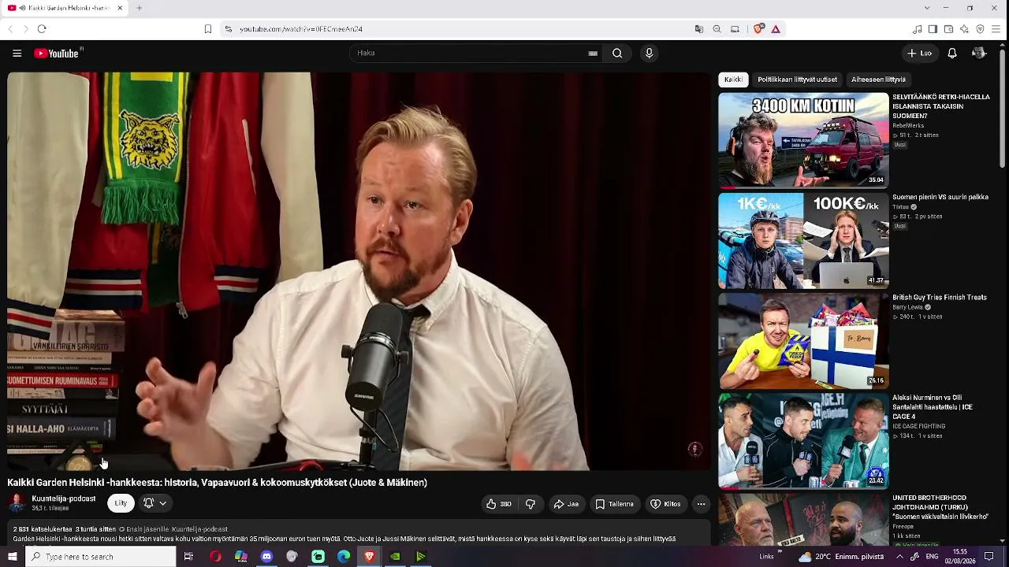Open Brave Rewards triangle icon

(776, 29)
